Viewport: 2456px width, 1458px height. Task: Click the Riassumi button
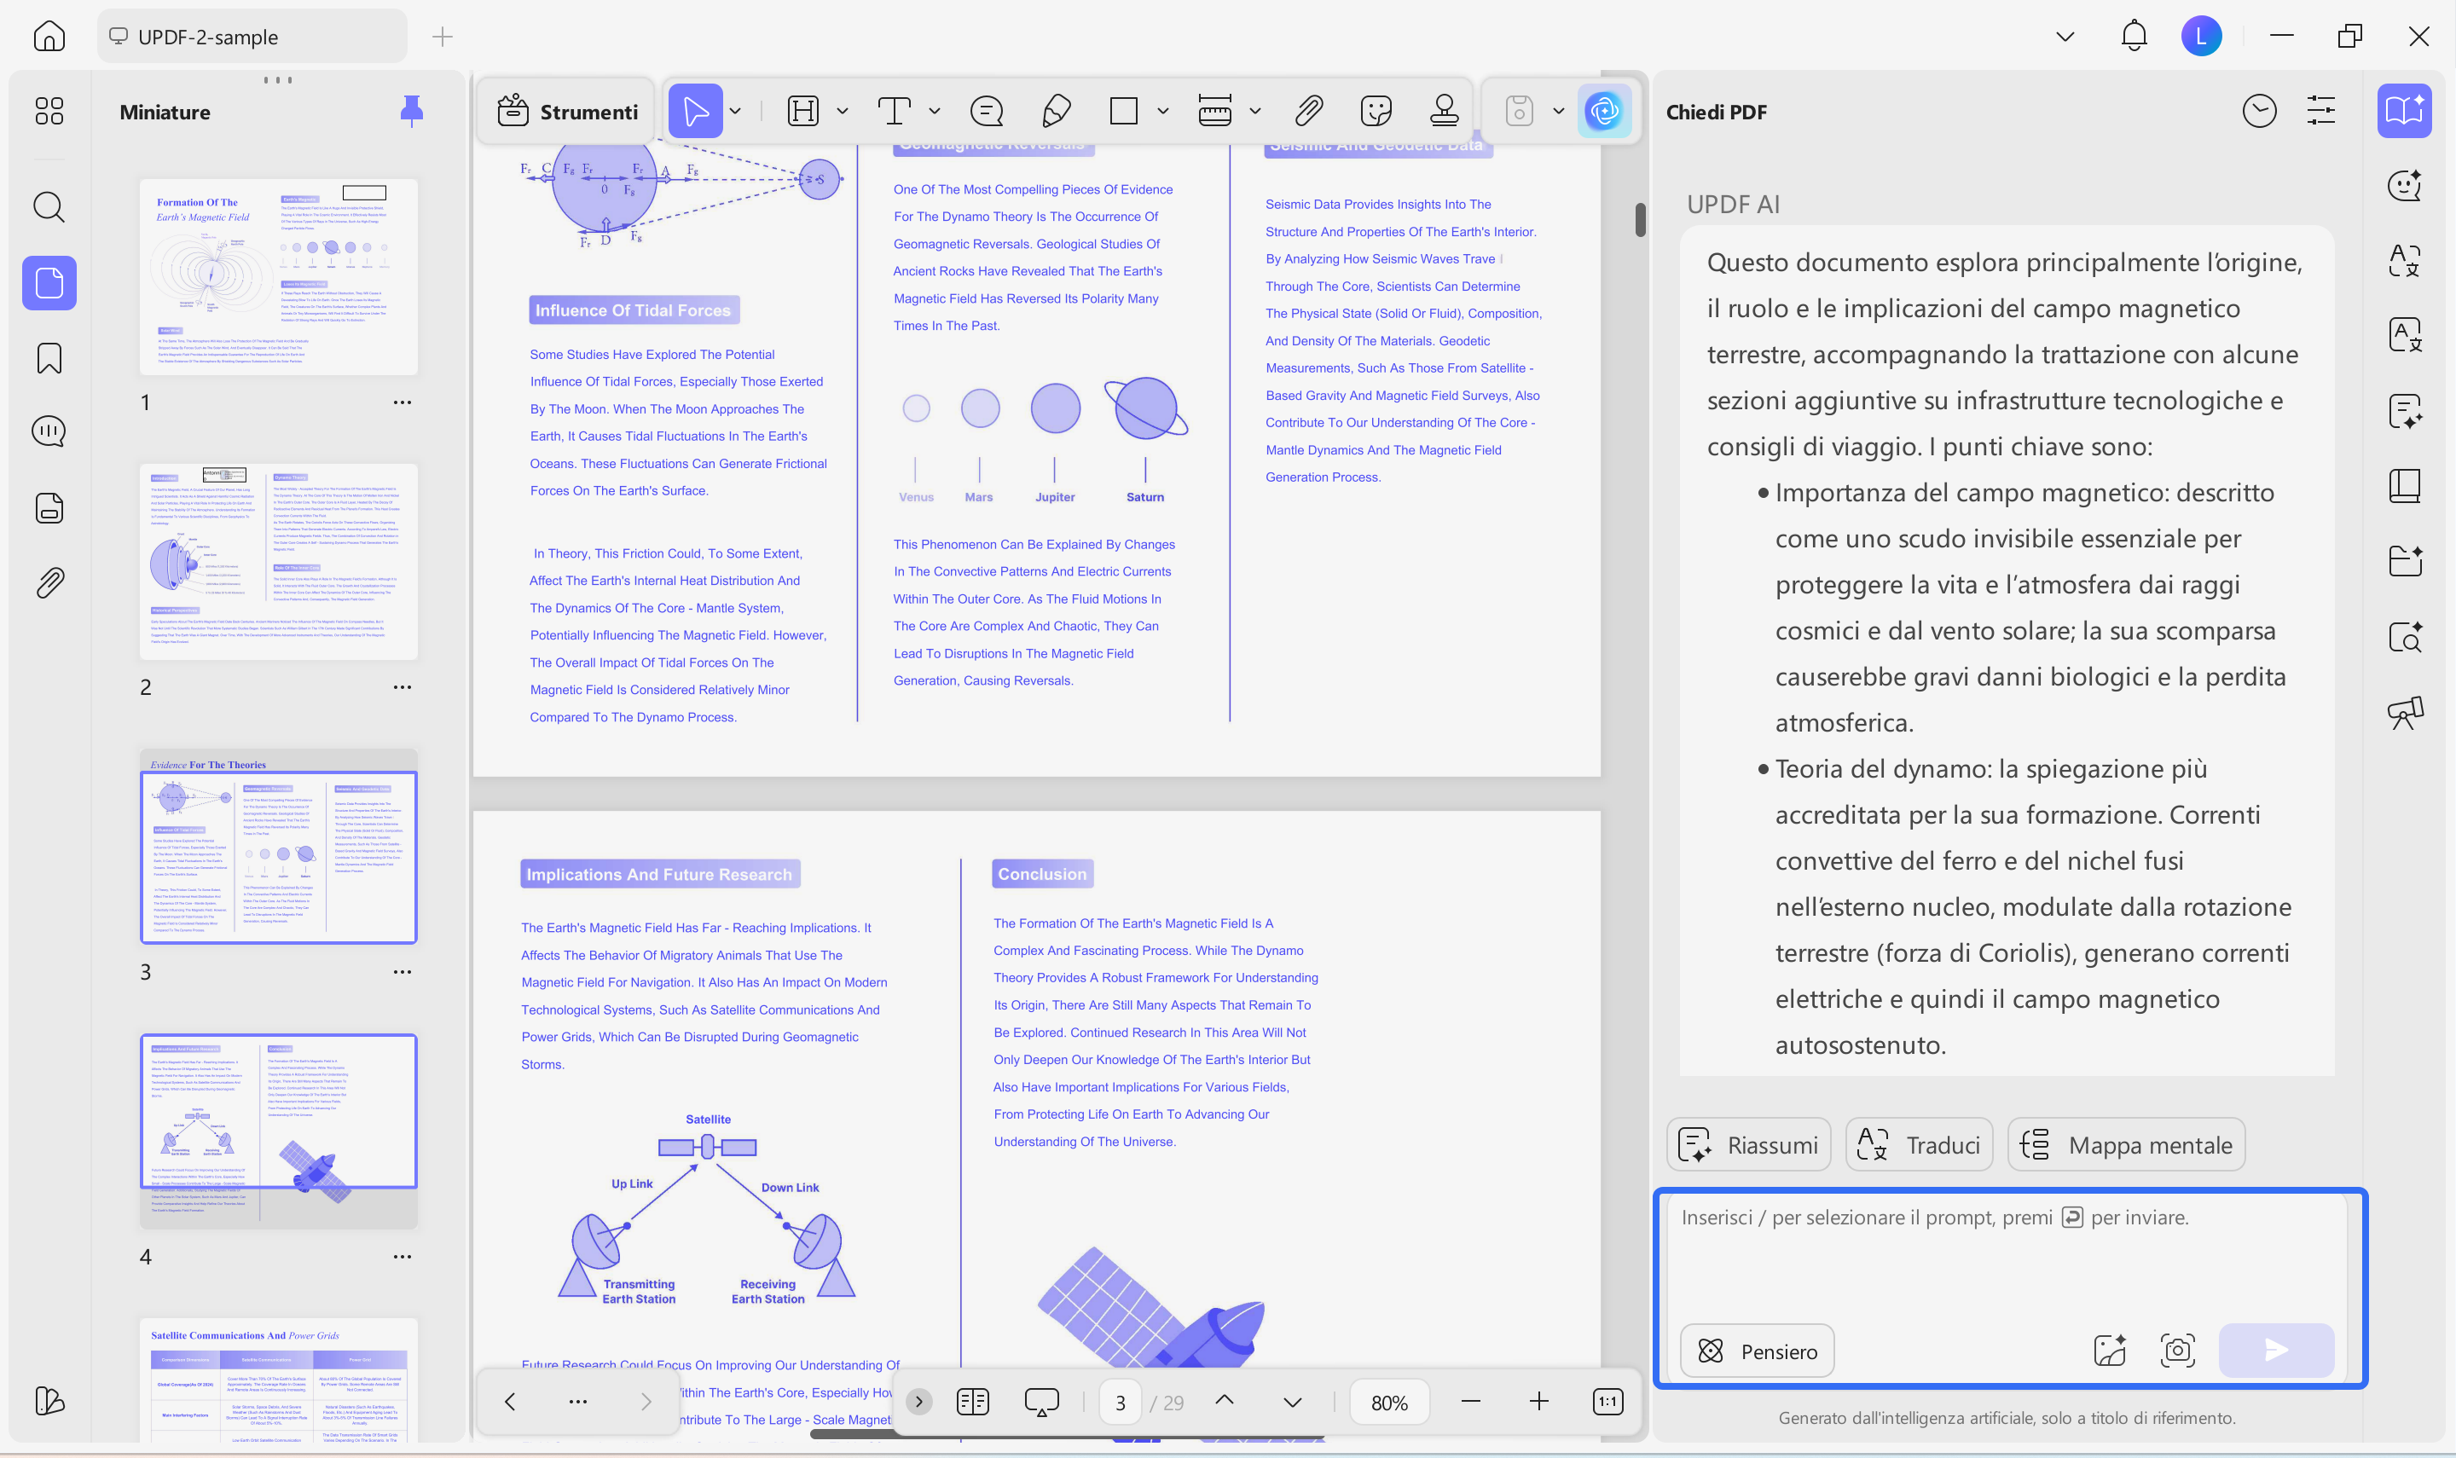coord(1749,1144)
